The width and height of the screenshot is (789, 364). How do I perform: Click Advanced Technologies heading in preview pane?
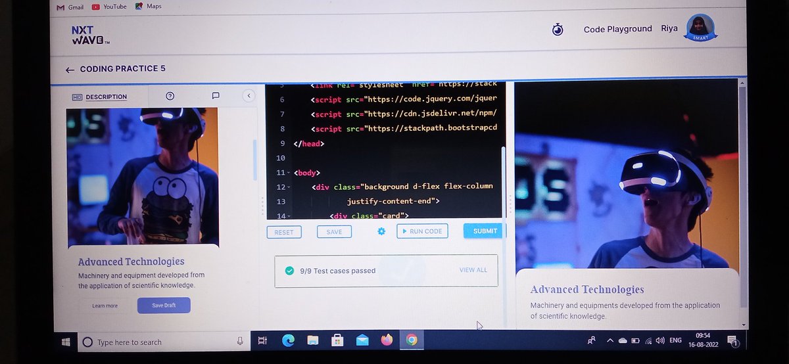click(x=587, y=290)
